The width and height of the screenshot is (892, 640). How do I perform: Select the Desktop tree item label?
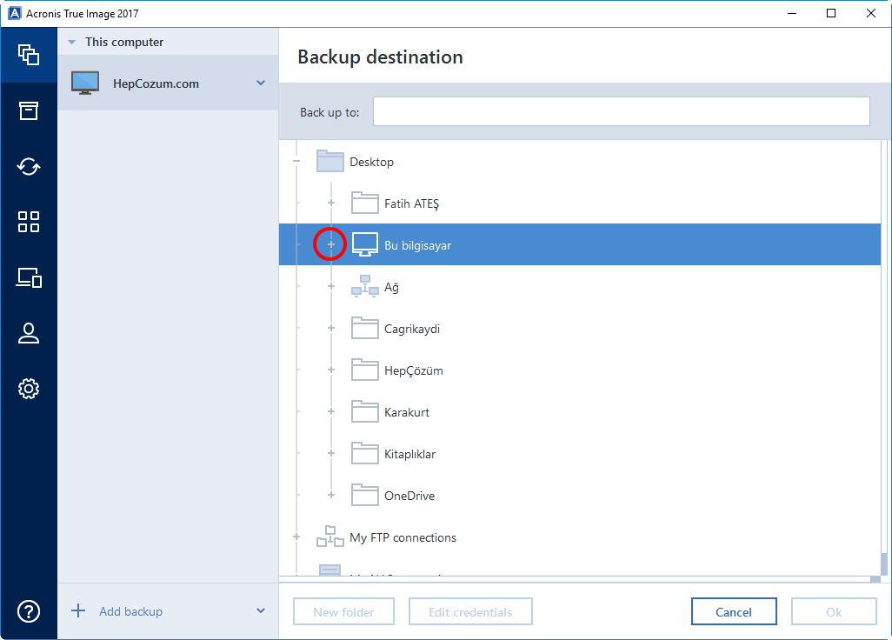pos(371,162)
